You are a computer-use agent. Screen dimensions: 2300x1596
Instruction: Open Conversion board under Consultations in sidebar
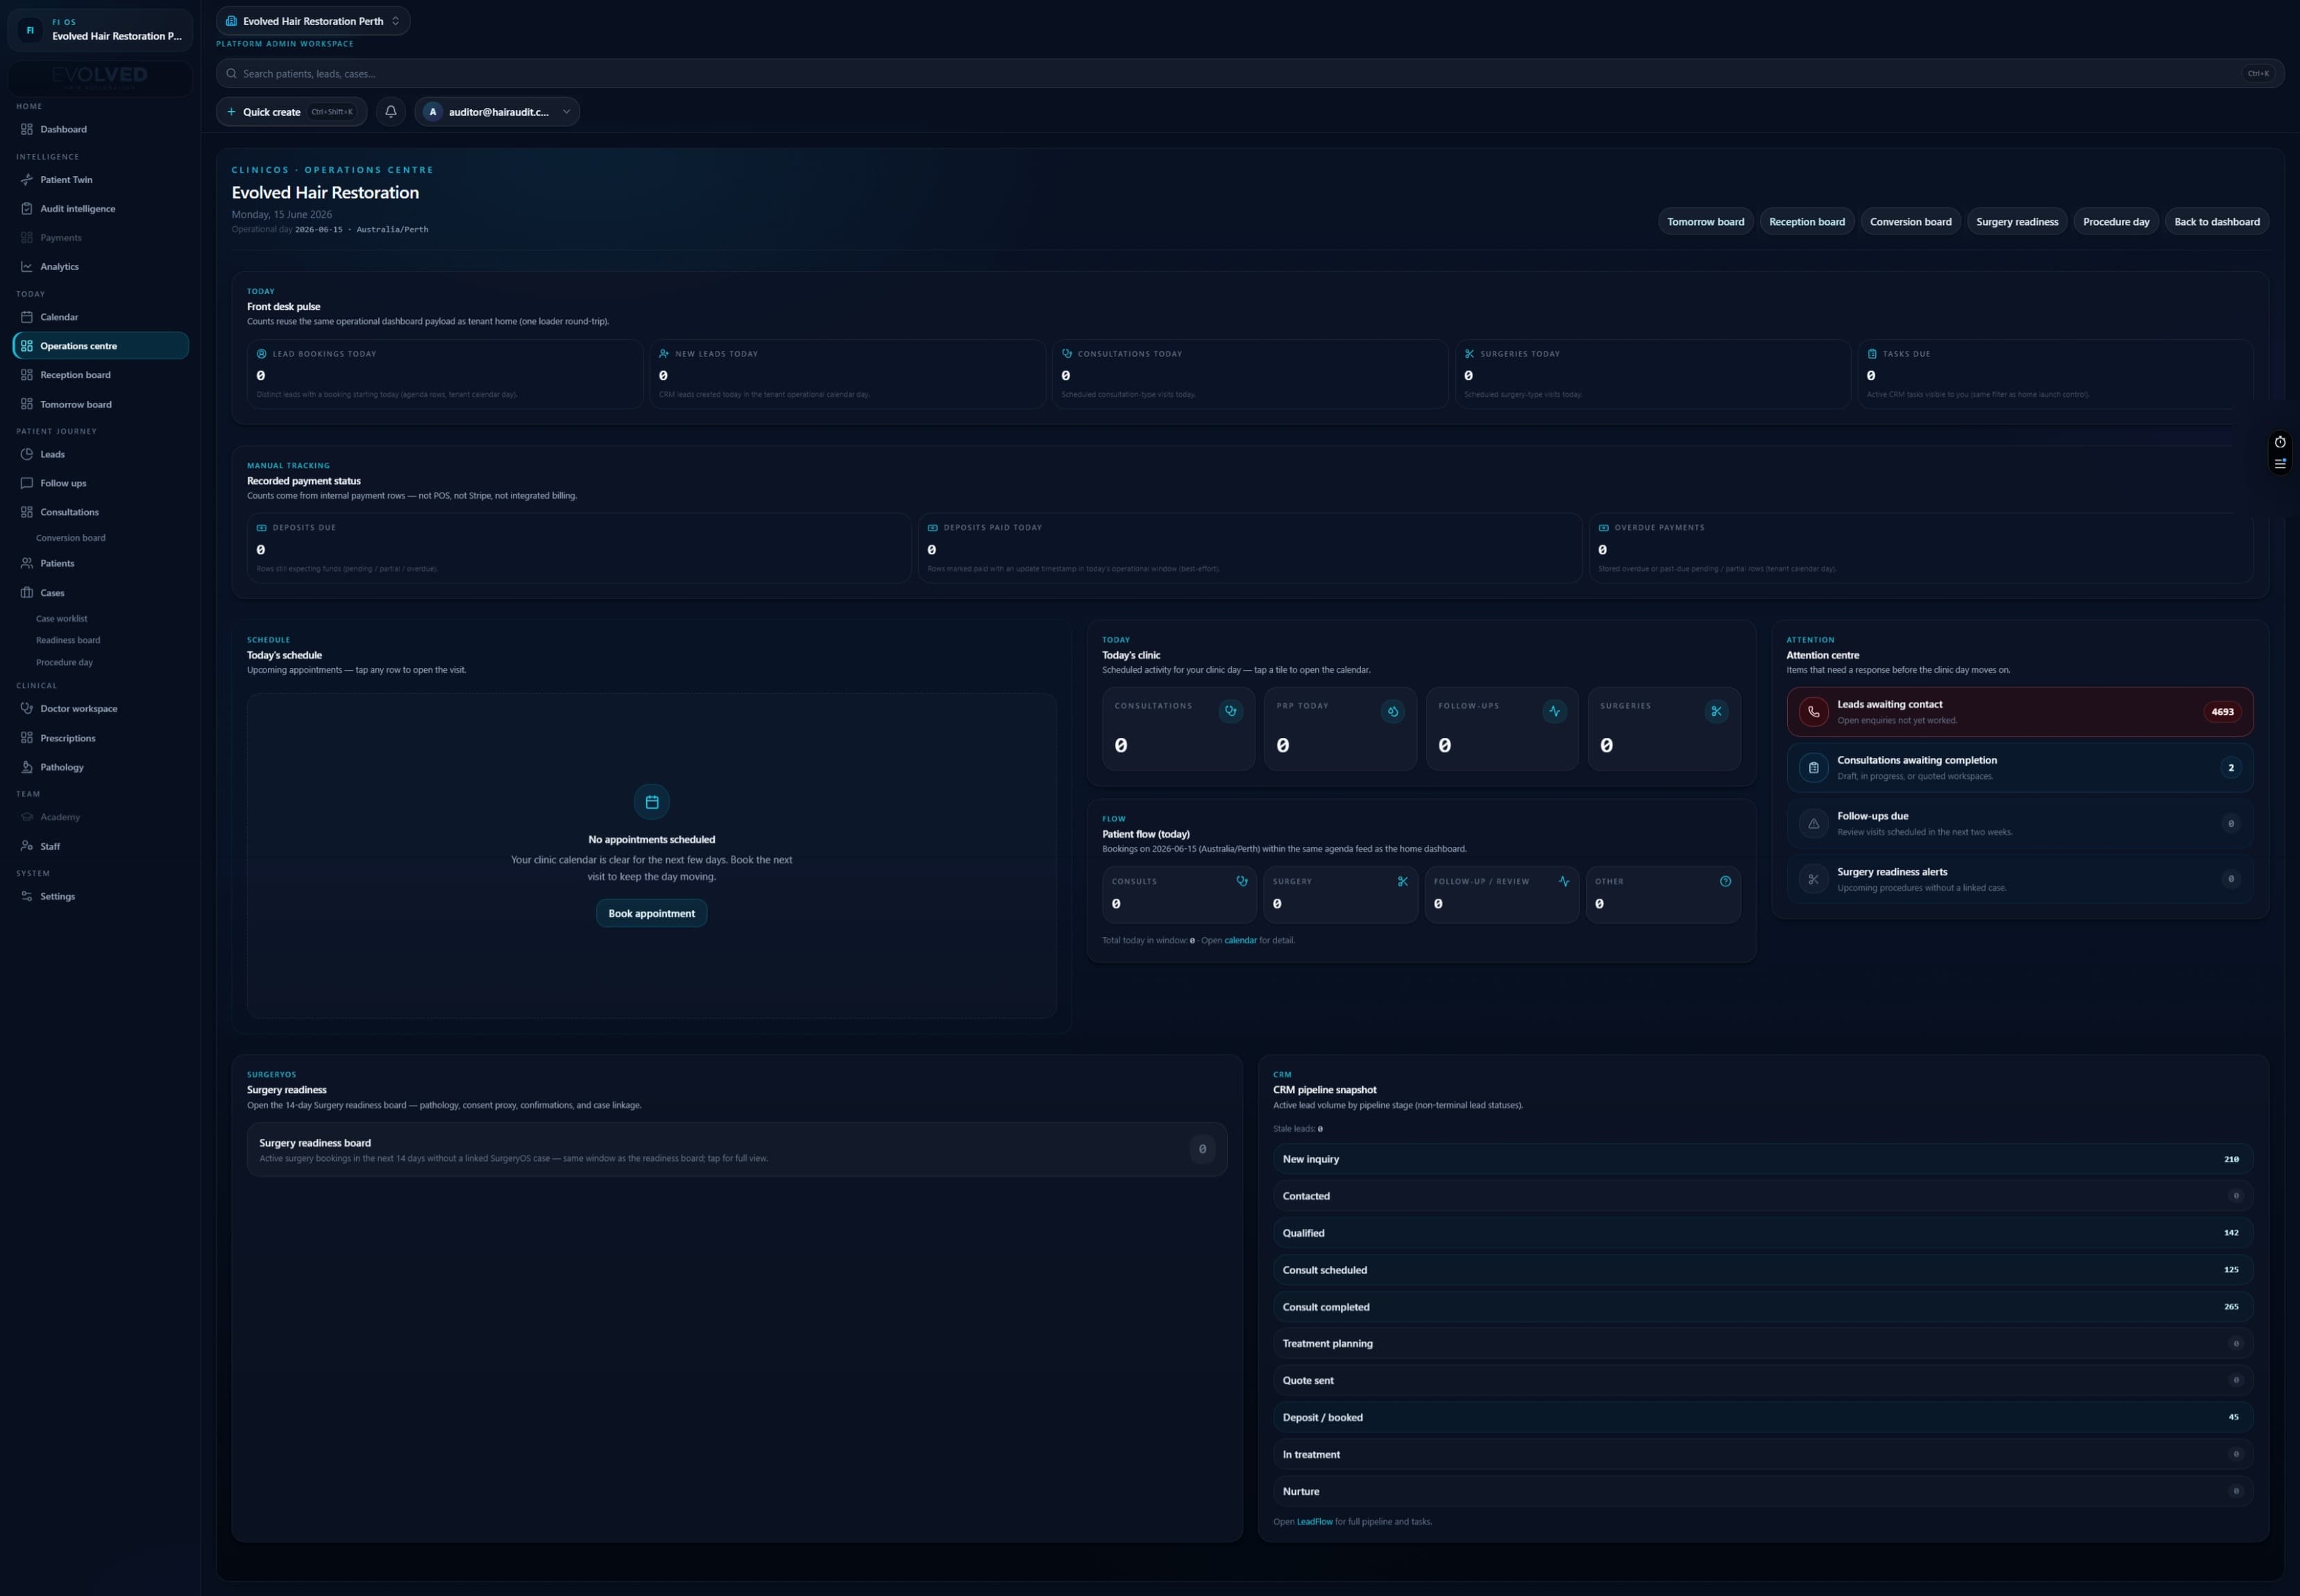[71, 538]
